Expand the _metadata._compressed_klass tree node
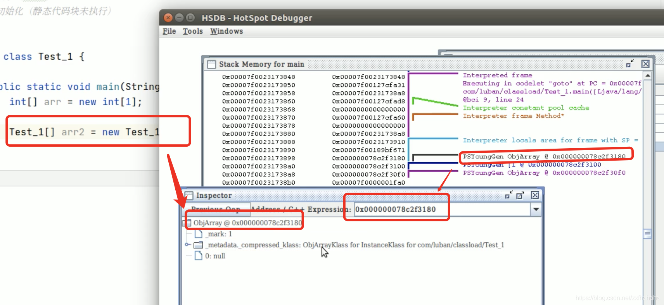Image resolution: width=664 pixels, height=305 pixels. click(x=187, y=245)
